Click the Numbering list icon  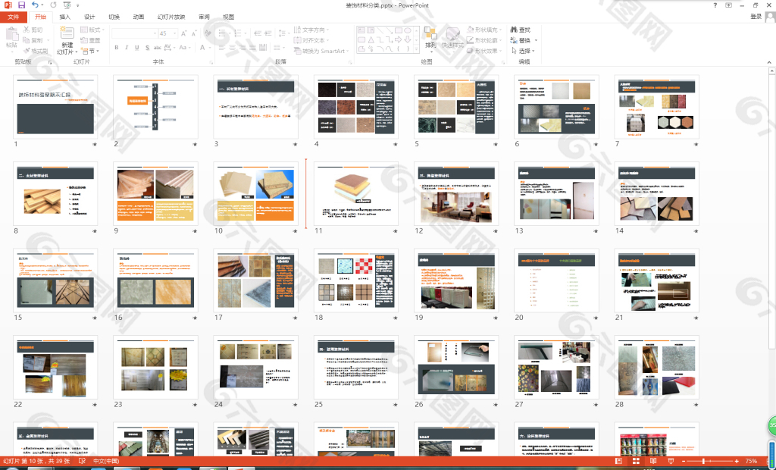click(239, 33)
